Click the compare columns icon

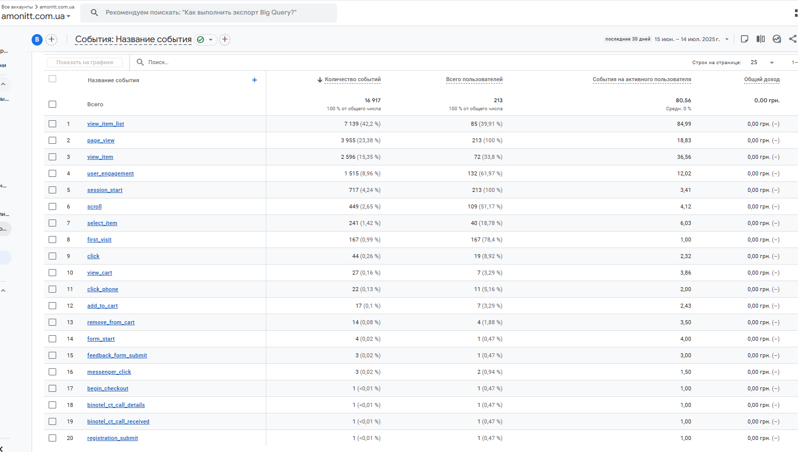point(760,39)
